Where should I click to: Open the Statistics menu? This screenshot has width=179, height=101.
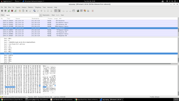(30, 7)
